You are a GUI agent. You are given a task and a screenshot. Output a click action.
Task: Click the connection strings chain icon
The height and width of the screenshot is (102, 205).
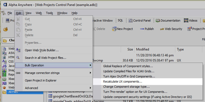tap(18, 73)
